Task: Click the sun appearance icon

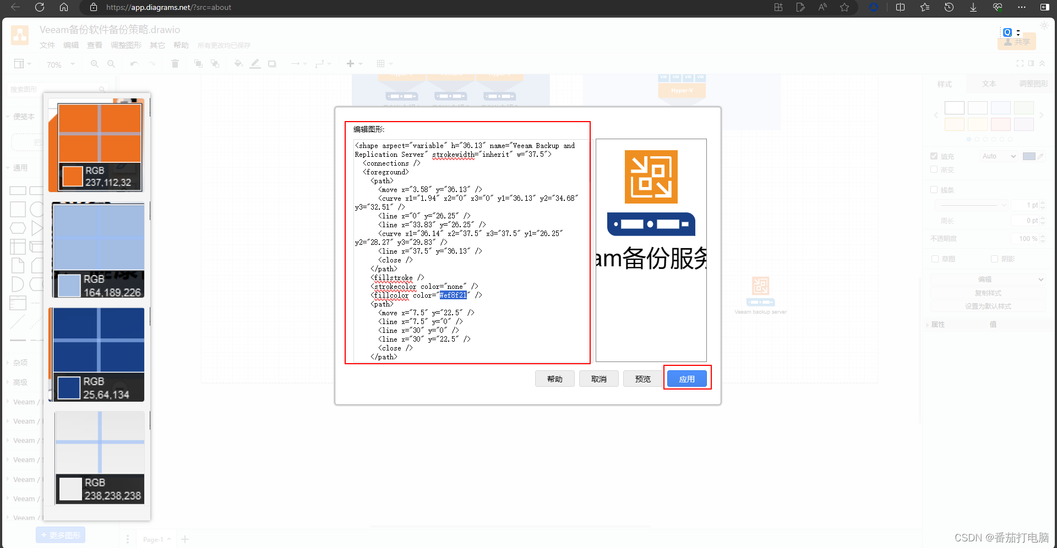Action: 1044,26
